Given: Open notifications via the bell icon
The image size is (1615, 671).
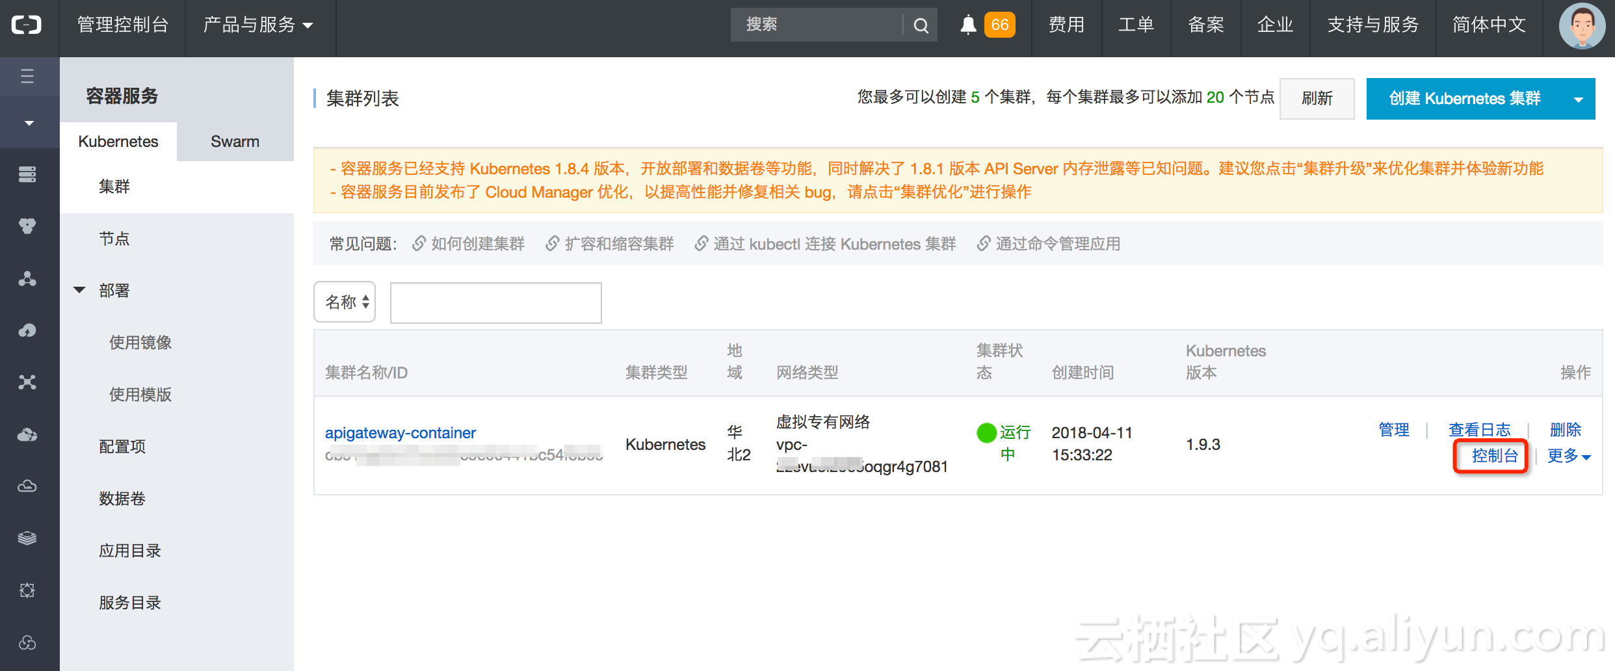Looking at the screenshot, I should pyautogui.click(x=968, y=25).
